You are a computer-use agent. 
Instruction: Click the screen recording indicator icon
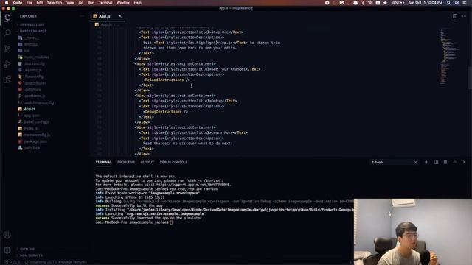coord(327,3)
